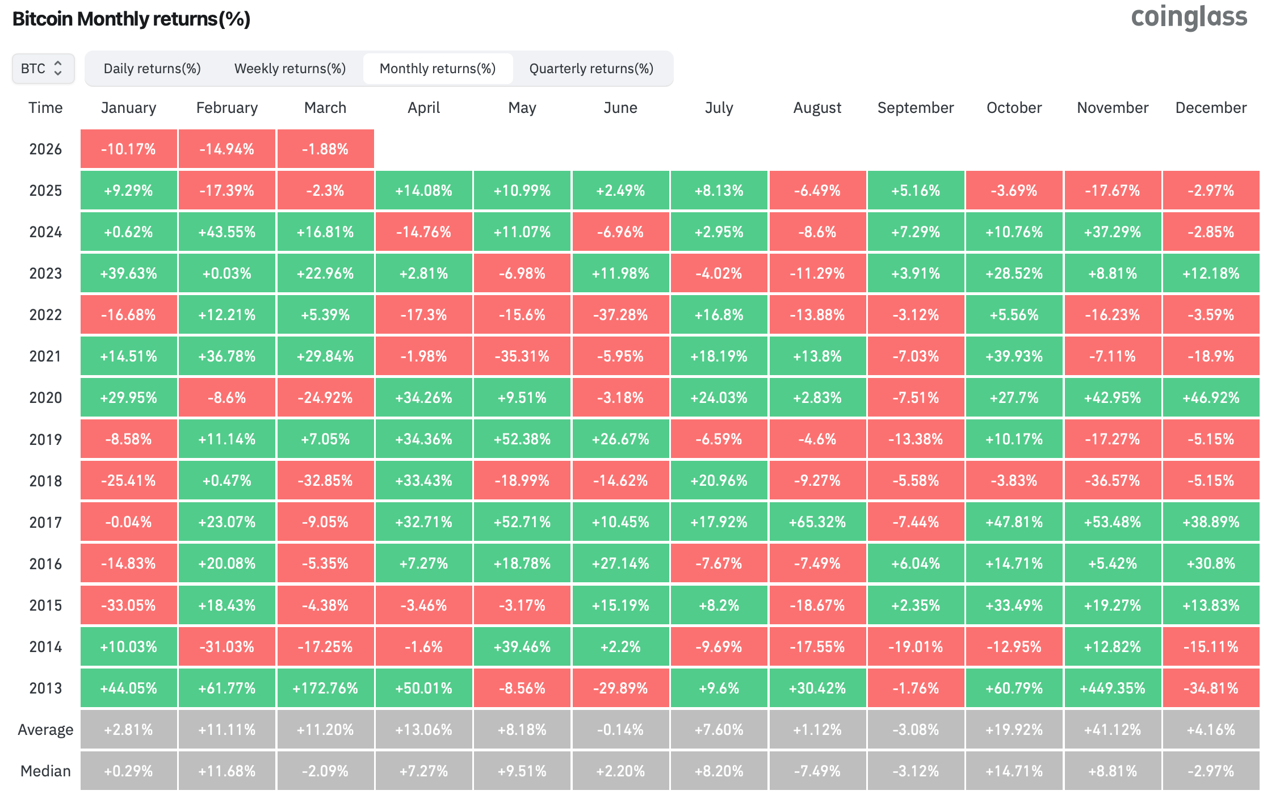Click the January column header
Image resolution: width=1284 pixels, height=807 pixels.
coord(128,108)
